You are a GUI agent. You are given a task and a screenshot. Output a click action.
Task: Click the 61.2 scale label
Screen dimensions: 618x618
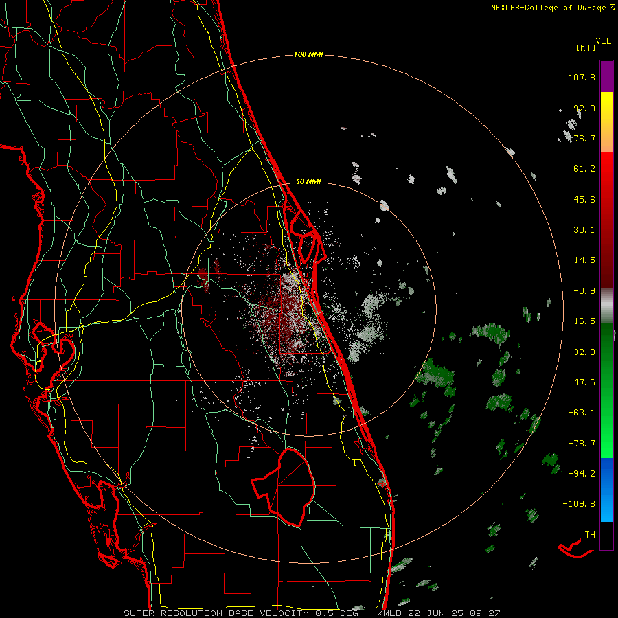(584, 169)
